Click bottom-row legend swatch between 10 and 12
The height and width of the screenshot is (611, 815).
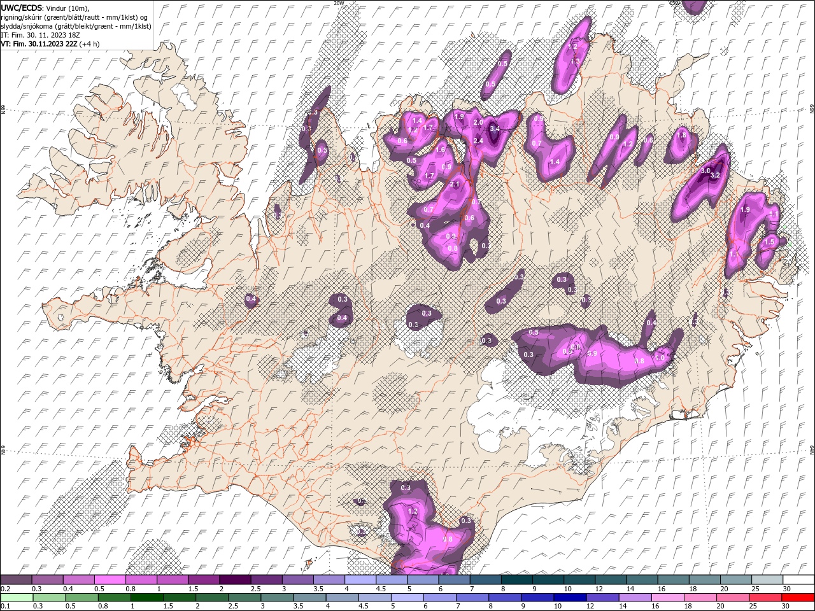(570, 598)
